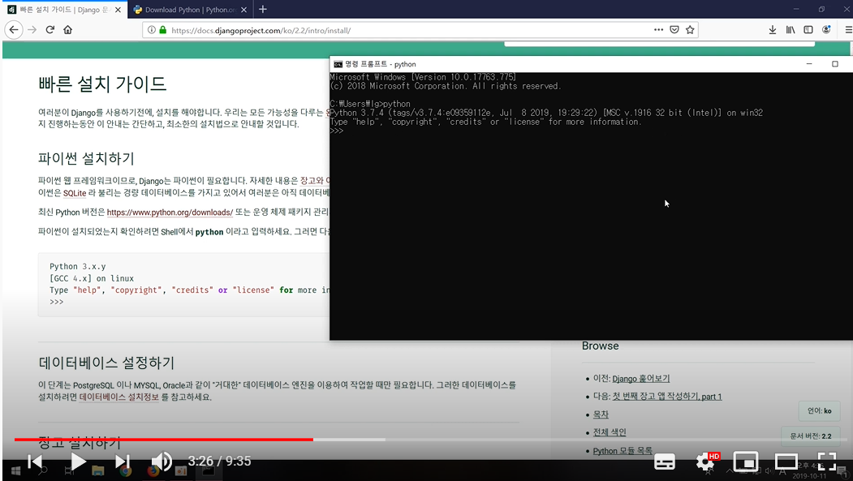Viewport: 853px width, 481px height.
Task: Seek on the red video progress bar
Action: (x=164, y=439)
